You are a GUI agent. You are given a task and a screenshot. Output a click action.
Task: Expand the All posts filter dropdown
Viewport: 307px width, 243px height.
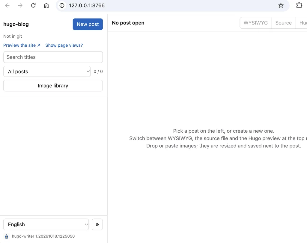click(47, 71)
